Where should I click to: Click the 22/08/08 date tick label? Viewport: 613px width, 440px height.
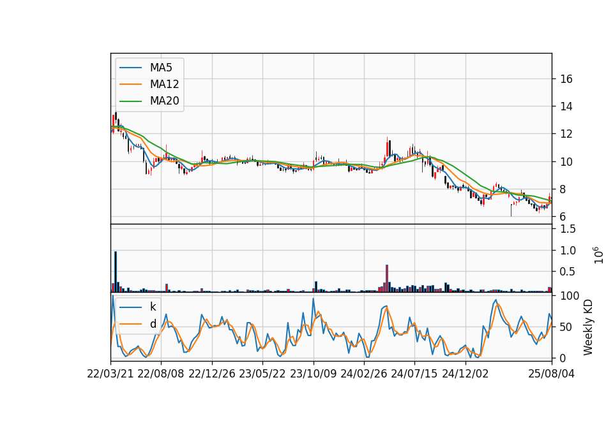click(x=161, y=374)
